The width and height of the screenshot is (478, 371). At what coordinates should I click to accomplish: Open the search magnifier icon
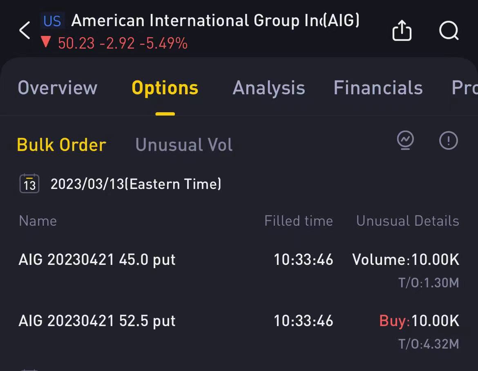pos(449,31)
